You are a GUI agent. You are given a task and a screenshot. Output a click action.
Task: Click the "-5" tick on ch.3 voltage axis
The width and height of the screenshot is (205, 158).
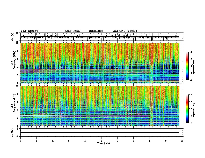[x=18, y=137]
